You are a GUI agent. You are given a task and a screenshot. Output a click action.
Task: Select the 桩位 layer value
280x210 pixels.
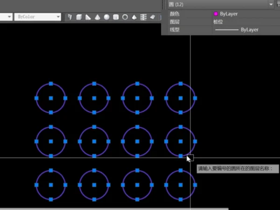(x=218, y=22)
